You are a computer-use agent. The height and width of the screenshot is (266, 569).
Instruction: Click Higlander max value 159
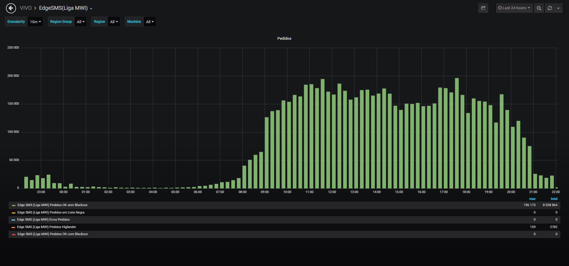tap(533, 227)
